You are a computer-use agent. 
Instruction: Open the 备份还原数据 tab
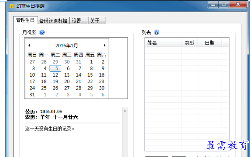click(x=53, y=21)
